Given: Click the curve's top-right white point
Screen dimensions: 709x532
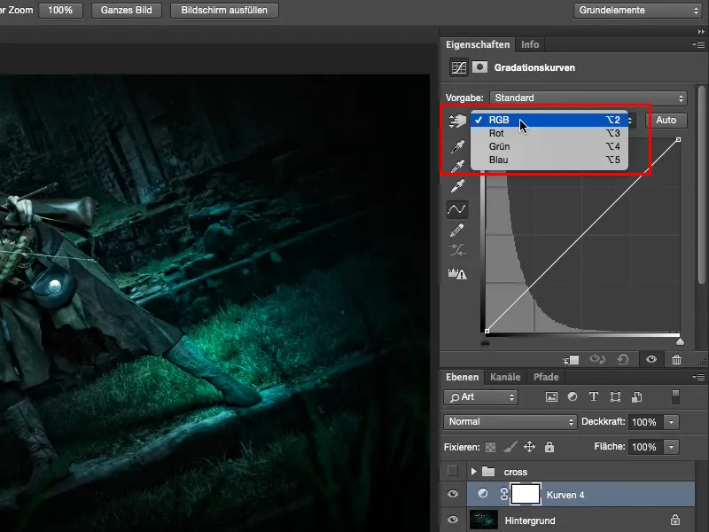Looking at the screenshot, I should click(678, 140).
